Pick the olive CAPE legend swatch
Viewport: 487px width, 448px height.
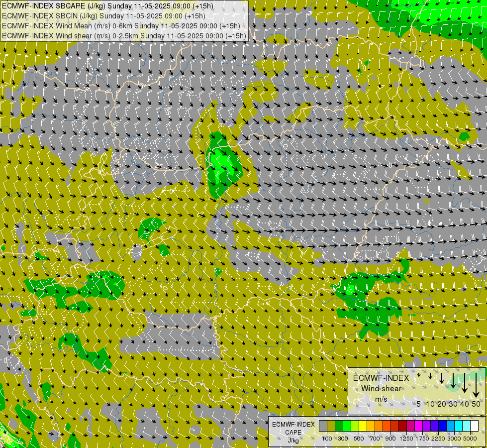[x=331, y=426]
